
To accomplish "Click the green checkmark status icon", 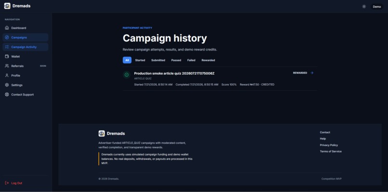I will point(127,75).
